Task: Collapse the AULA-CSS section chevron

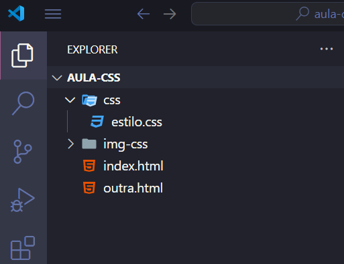Action: (x=57, y=78)
